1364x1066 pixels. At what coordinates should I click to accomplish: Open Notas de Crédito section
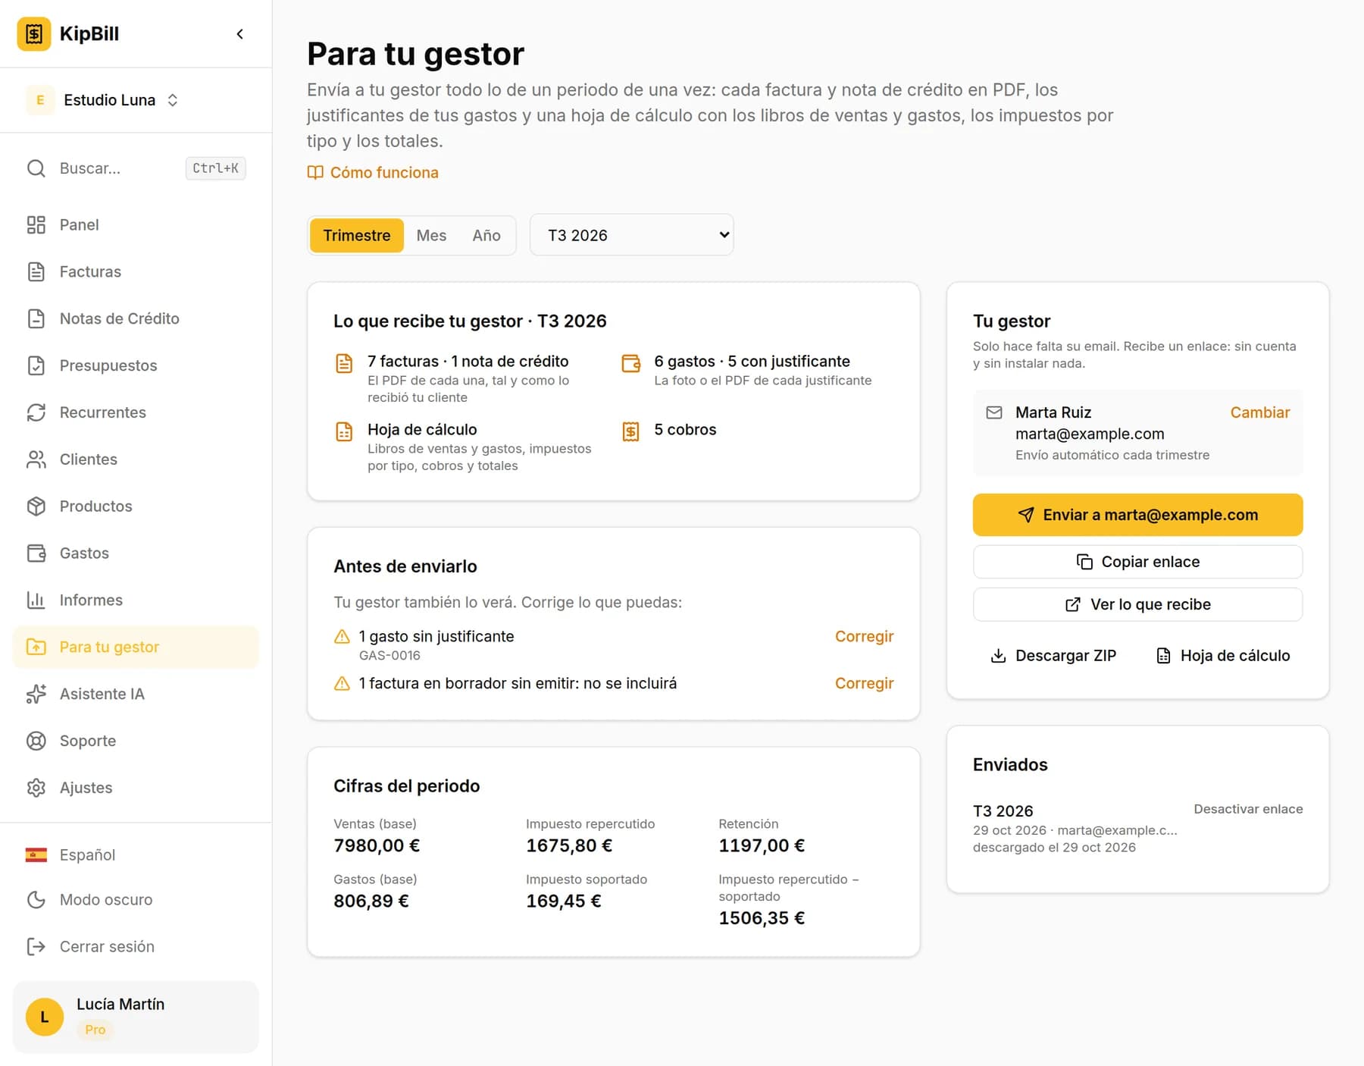click(136, 318)
